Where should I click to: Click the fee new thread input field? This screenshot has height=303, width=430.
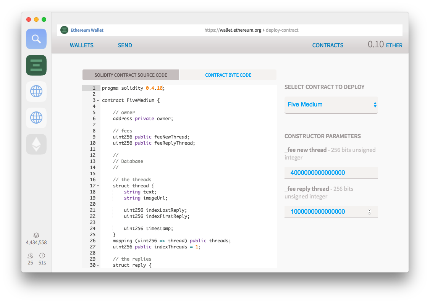[331, 173]
